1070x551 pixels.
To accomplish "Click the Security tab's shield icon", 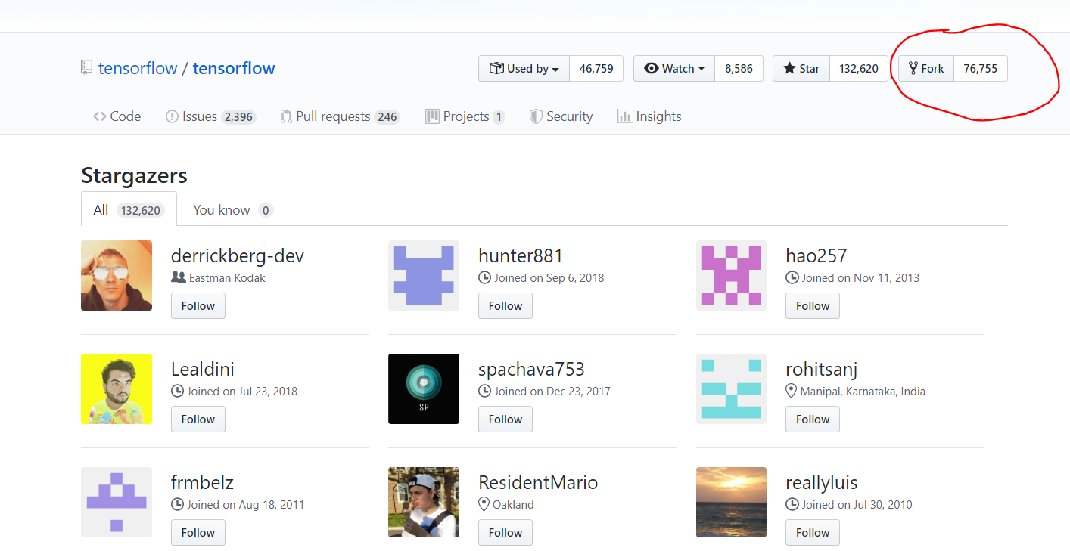I will 536,116.
